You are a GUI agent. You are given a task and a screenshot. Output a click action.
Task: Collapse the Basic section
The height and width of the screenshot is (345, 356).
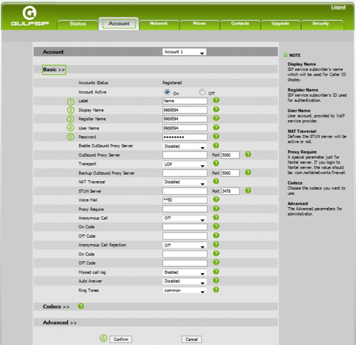pos(54,70)
